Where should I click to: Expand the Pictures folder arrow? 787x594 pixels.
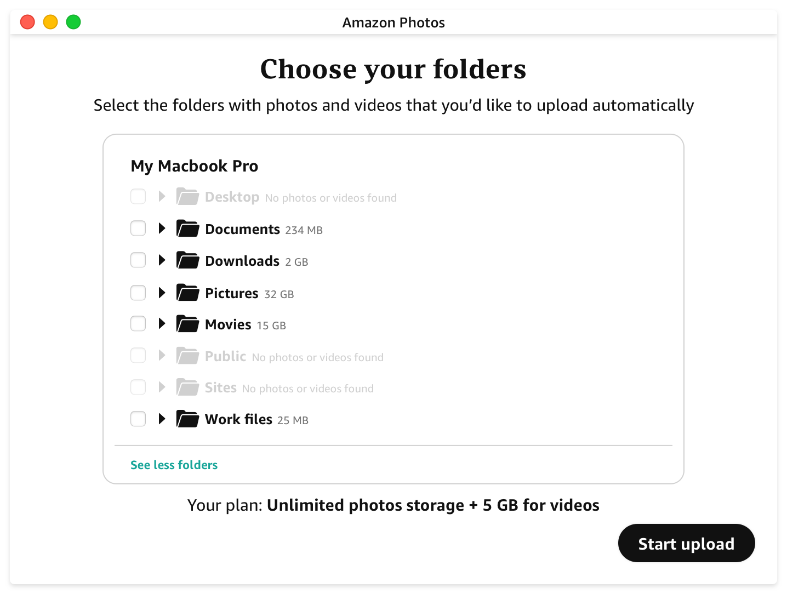(162, 293)
